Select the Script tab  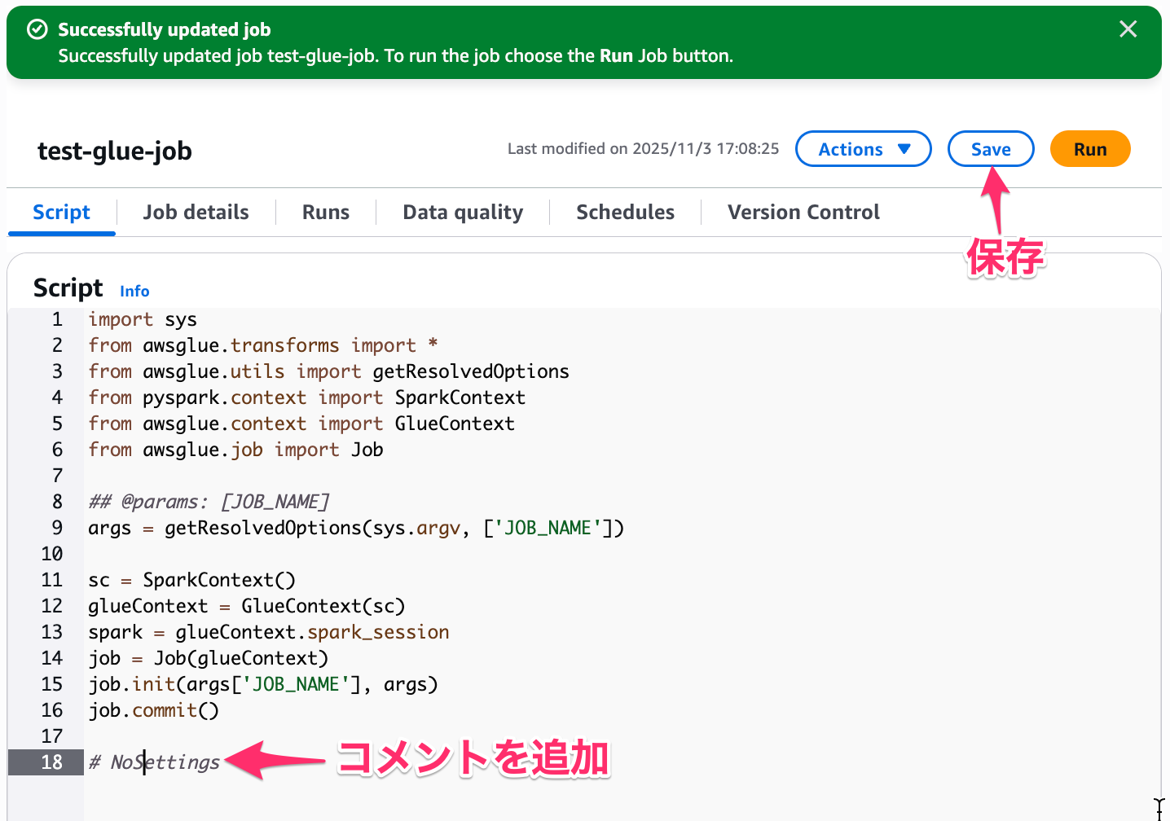[x=61, y=212]
